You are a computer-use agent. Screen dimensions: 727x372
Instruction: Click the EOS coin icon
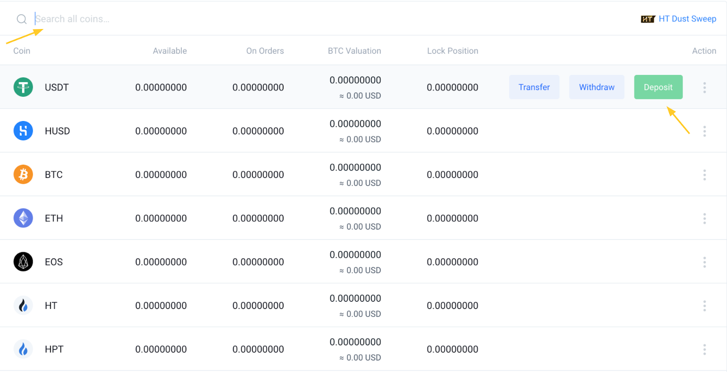23,262
